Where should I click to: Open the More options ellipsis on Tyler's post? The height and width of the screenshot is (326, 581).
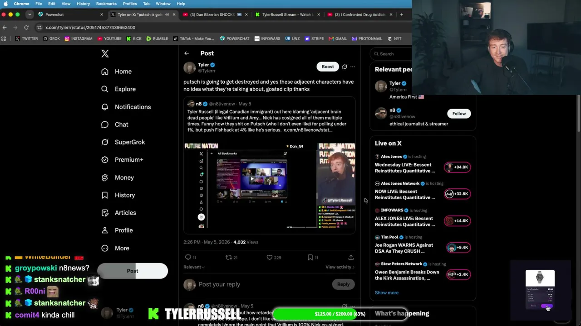point(353,67)
